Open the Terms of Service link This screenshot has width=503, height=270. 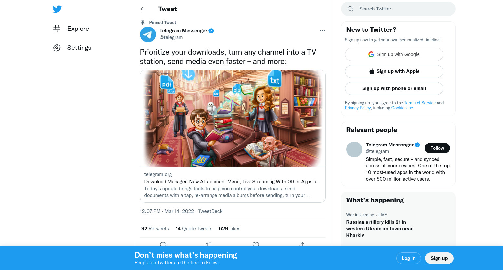(420, 103)
